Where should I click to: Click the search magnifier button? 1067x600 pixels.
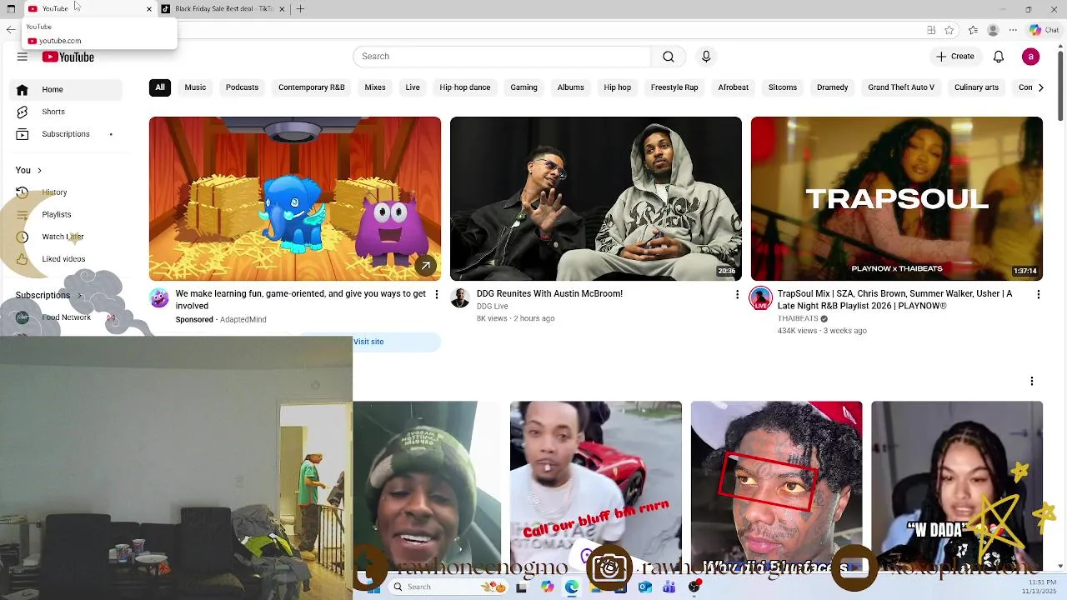(x=669, y=57)
